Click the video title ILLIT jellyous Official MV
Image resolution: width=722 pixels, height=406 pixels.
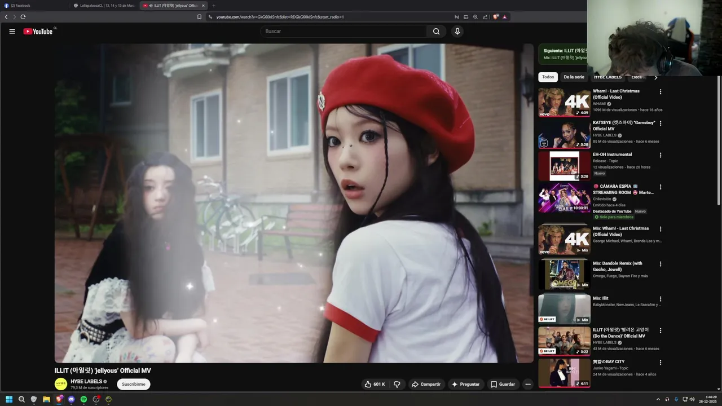[x=103, y=370]
